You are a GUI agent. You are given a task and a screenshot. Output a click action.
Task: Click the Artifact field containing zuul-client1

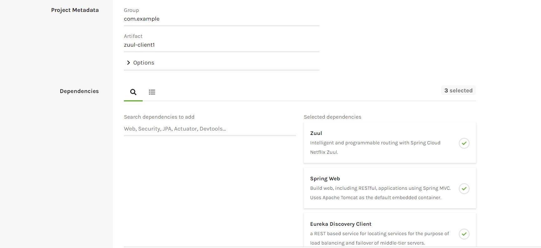click(221, 45)
